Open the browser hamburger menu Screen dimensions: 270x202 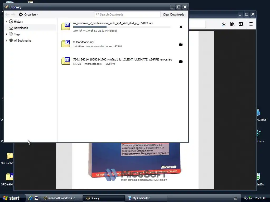click(x=251, y=24)
